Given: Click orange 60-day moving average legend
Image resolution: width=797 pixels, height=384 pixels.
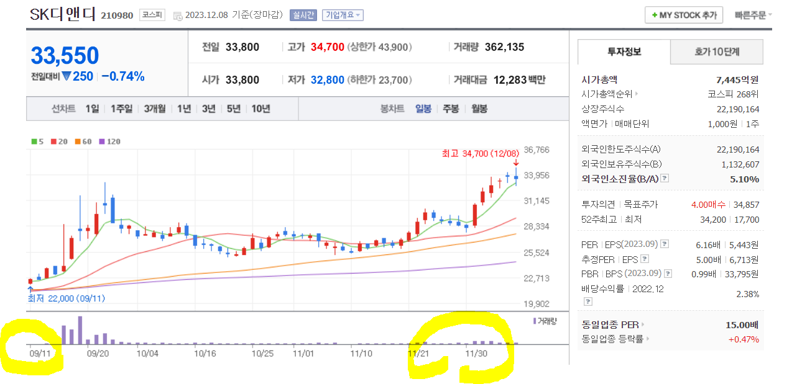Looking at the screenshot, I should (84, 141).
